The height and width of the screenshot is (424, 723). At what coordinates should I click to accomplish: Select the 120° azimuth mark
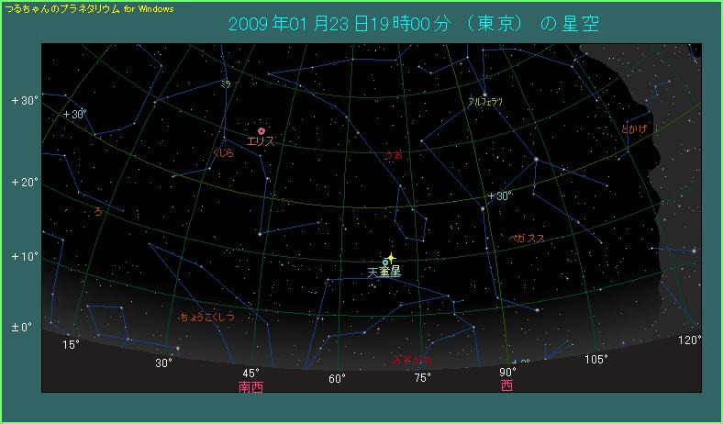pos(690,340)
